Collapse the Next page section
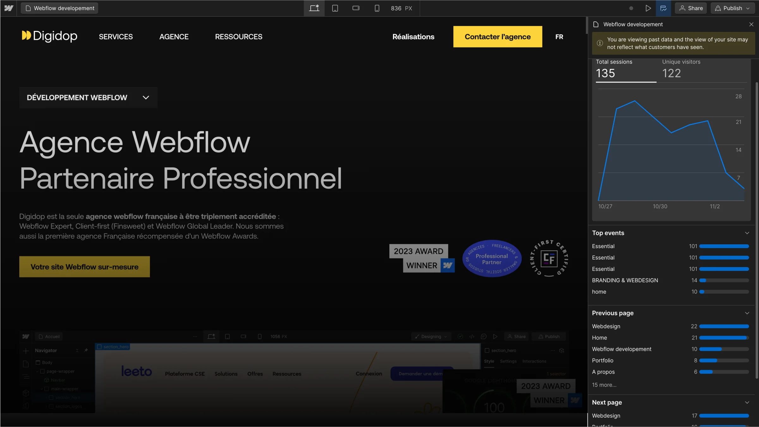The width and height of the screenshot is (759, 427). [747, 402]
